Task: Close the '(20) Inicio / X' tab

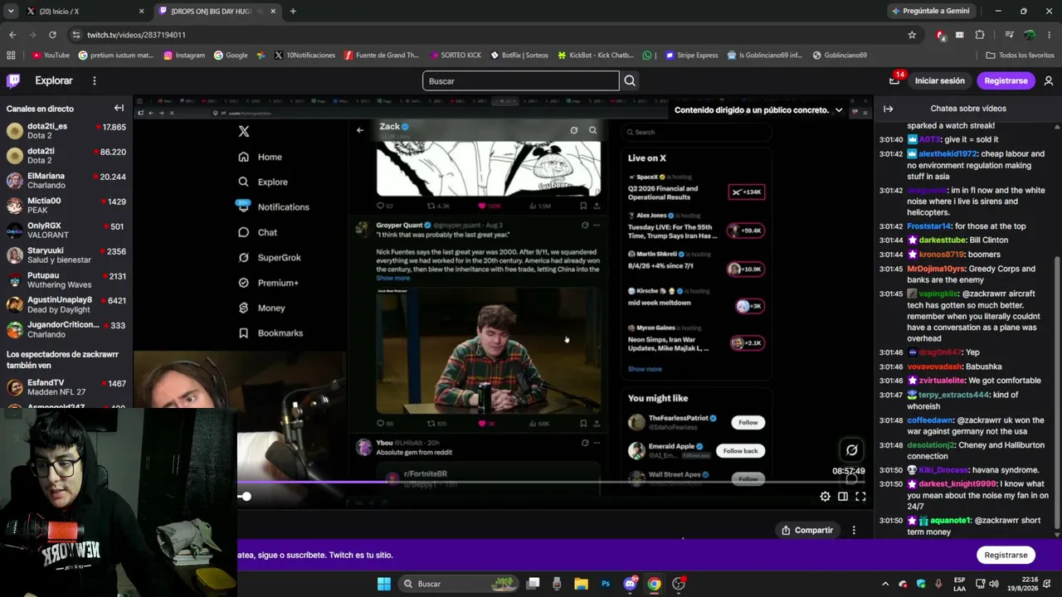Action: tap(141, 12)
